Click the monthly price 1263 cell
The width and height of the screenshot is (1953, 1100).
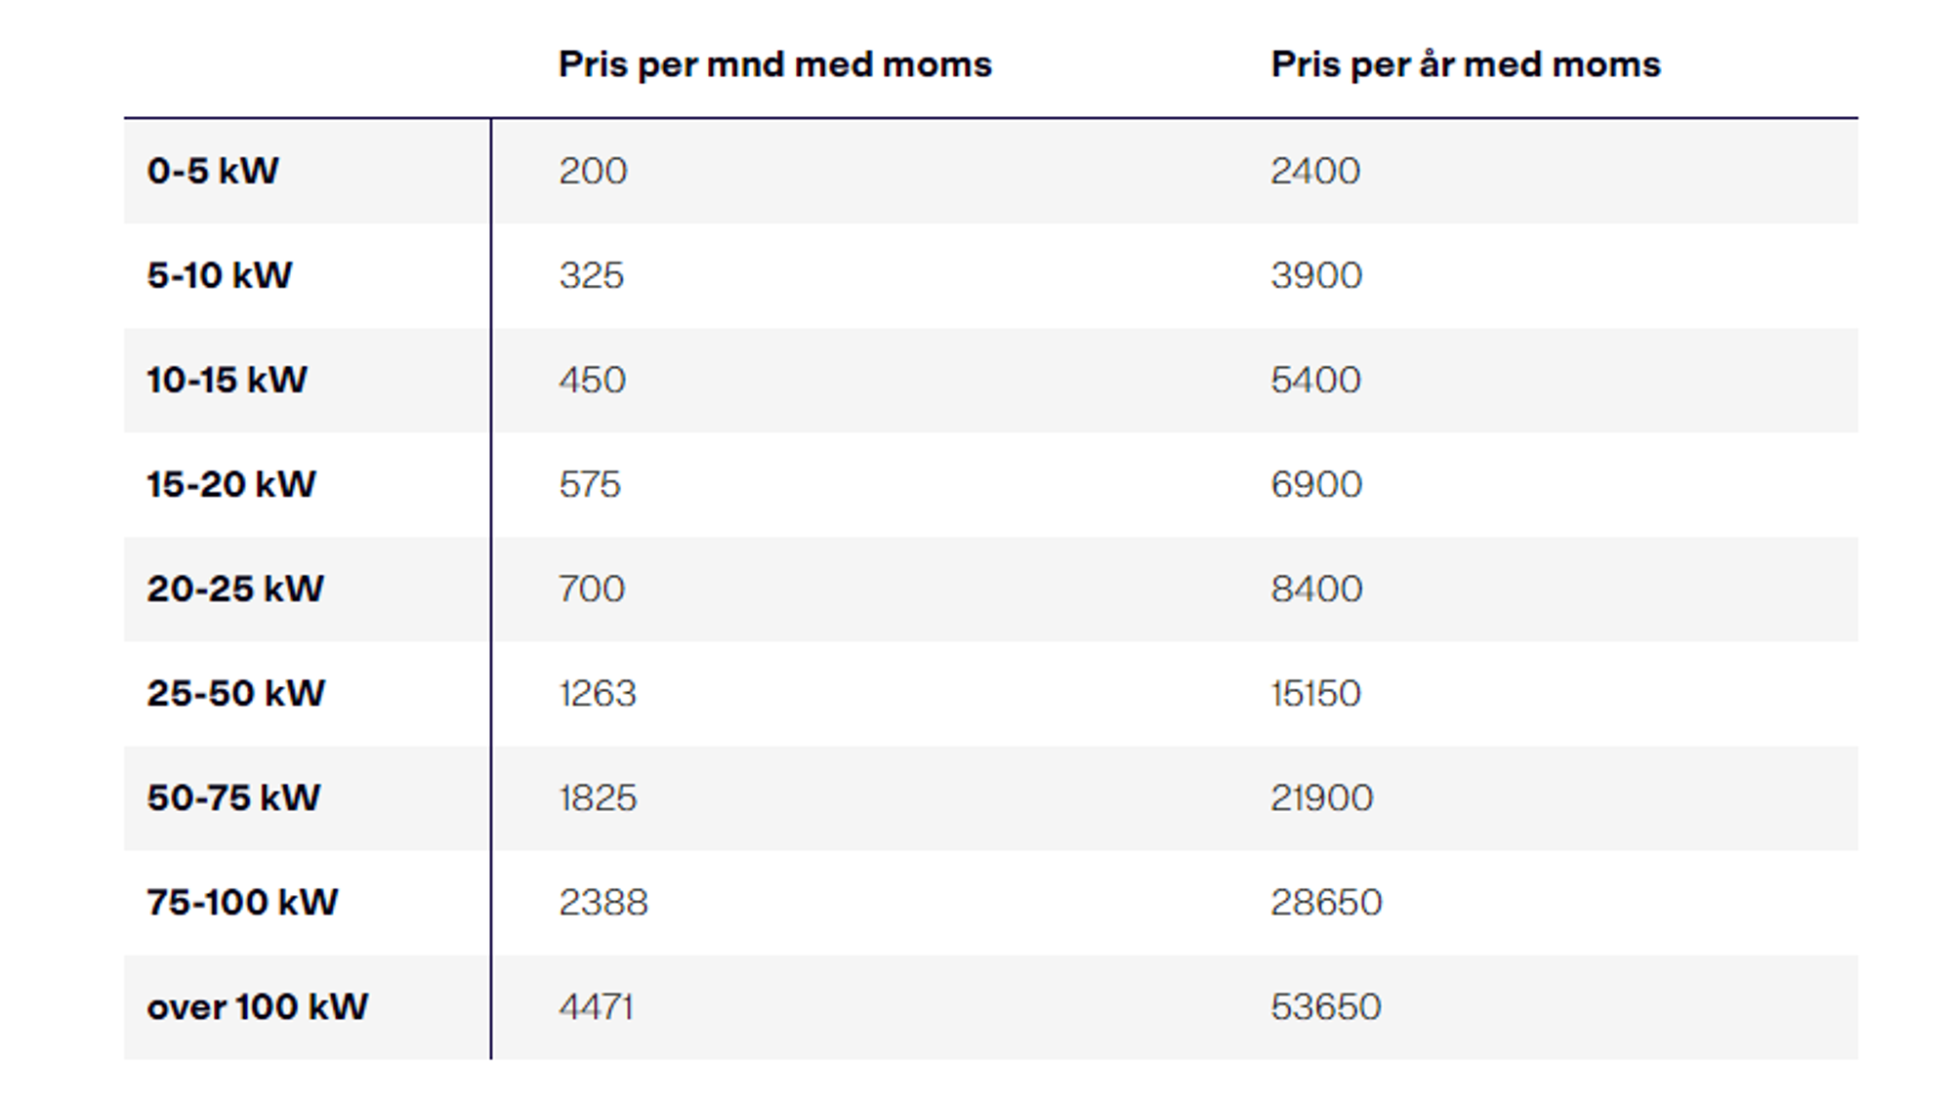pos(597,693)
